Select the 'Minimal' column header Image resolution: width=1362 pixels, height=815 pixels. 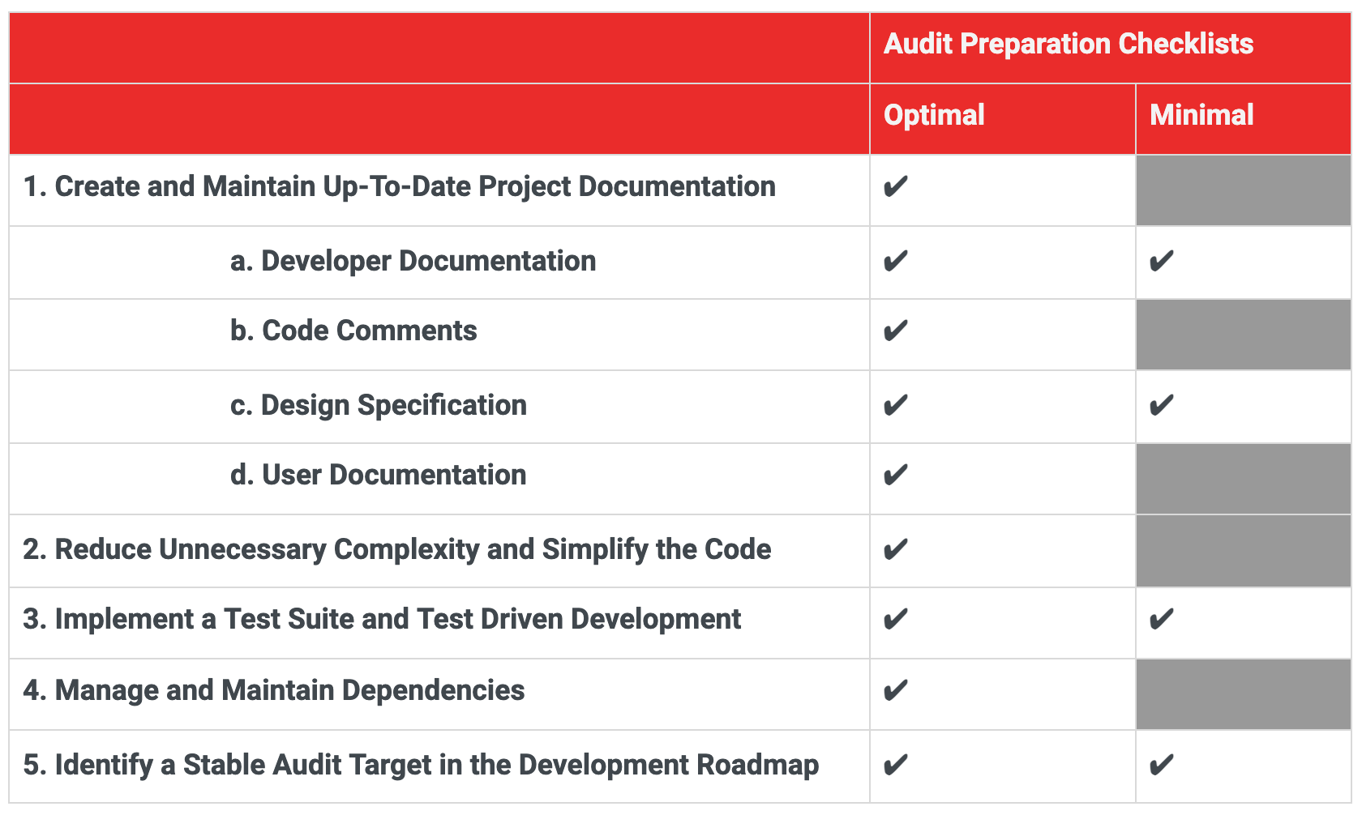1201,115
